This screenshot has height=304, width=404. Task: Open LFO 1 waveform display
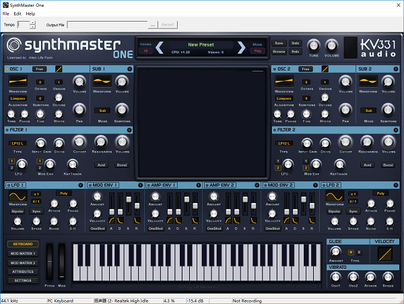(x=18, y=196)
